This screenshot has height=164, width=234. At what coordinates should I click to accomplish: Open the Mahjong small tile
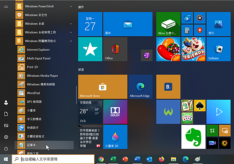click(187, 106)
